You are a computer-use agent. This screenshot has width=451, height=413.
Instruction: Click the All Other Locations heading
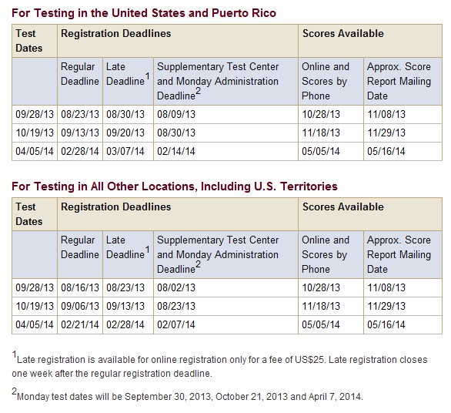point(175,186)
